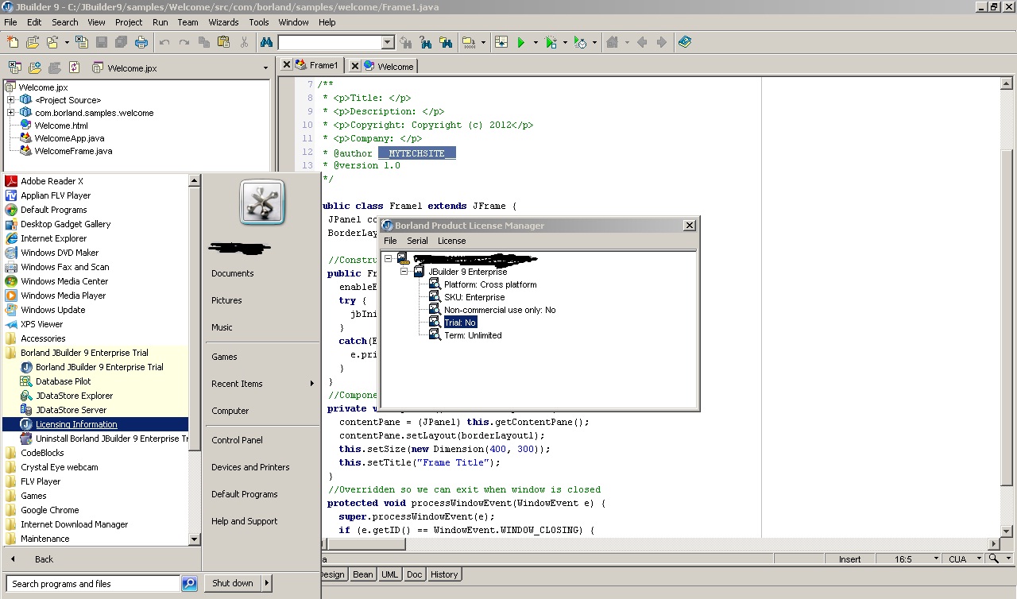
Task: Open the Run button's dropdown arrow
Action: 535,42
